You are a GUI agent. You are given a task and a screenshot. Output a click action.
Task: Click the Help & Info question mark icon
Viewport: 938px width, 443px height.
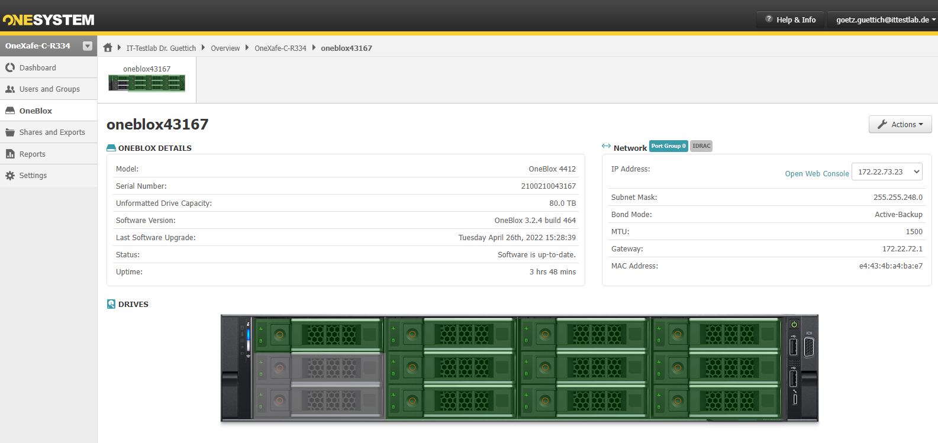pyautogui.click(x=769, y=20)
